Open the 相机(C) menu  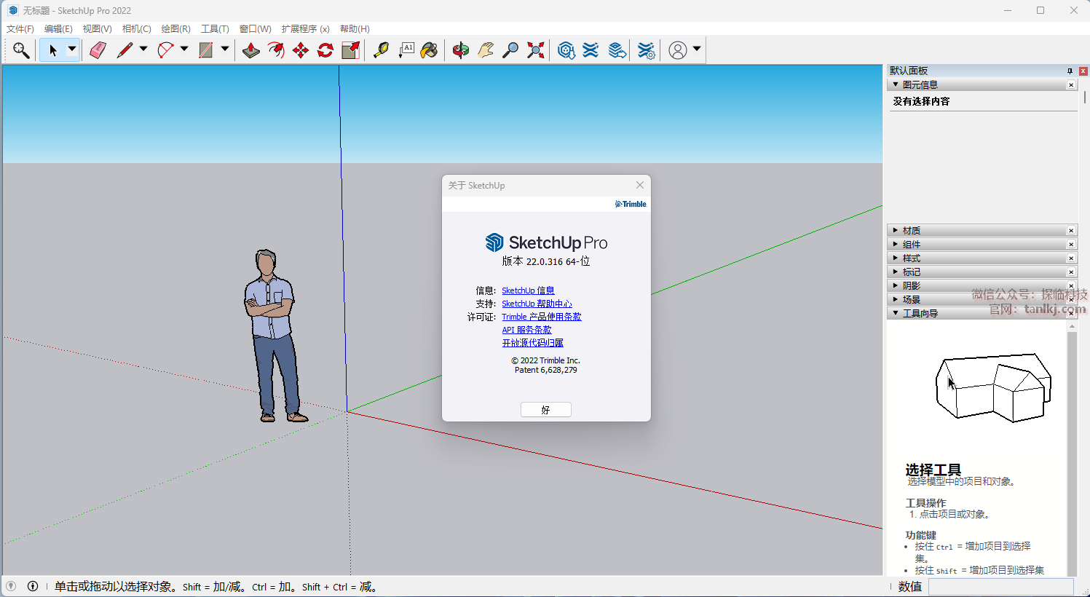pos(136,29)
